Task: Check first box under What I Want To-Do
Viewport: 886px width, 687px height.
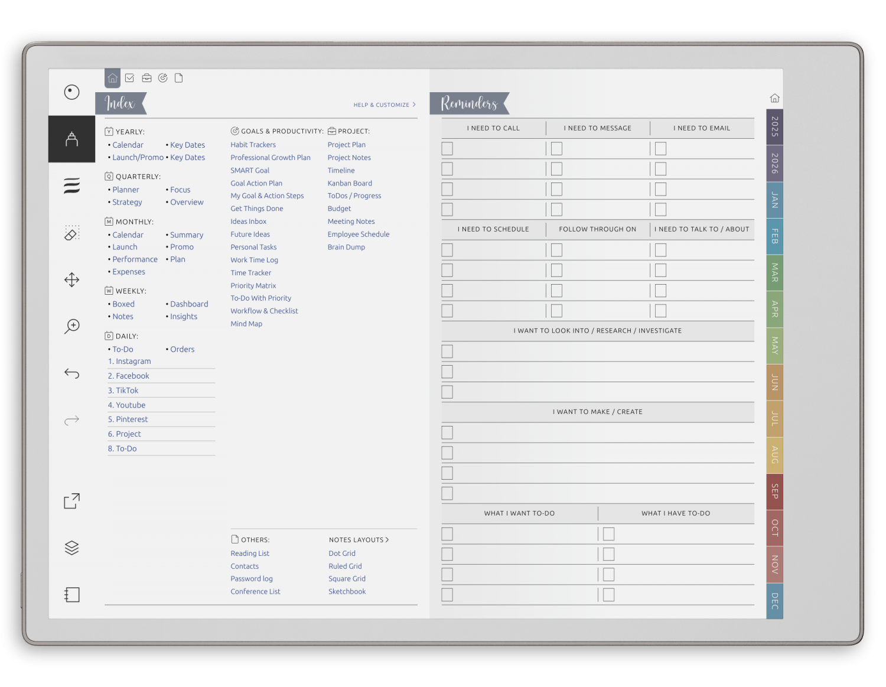Action: coord(447,534)
